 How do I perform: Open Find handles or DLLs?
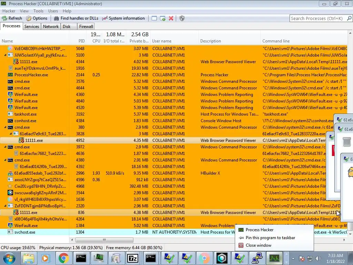click(76, 18)
